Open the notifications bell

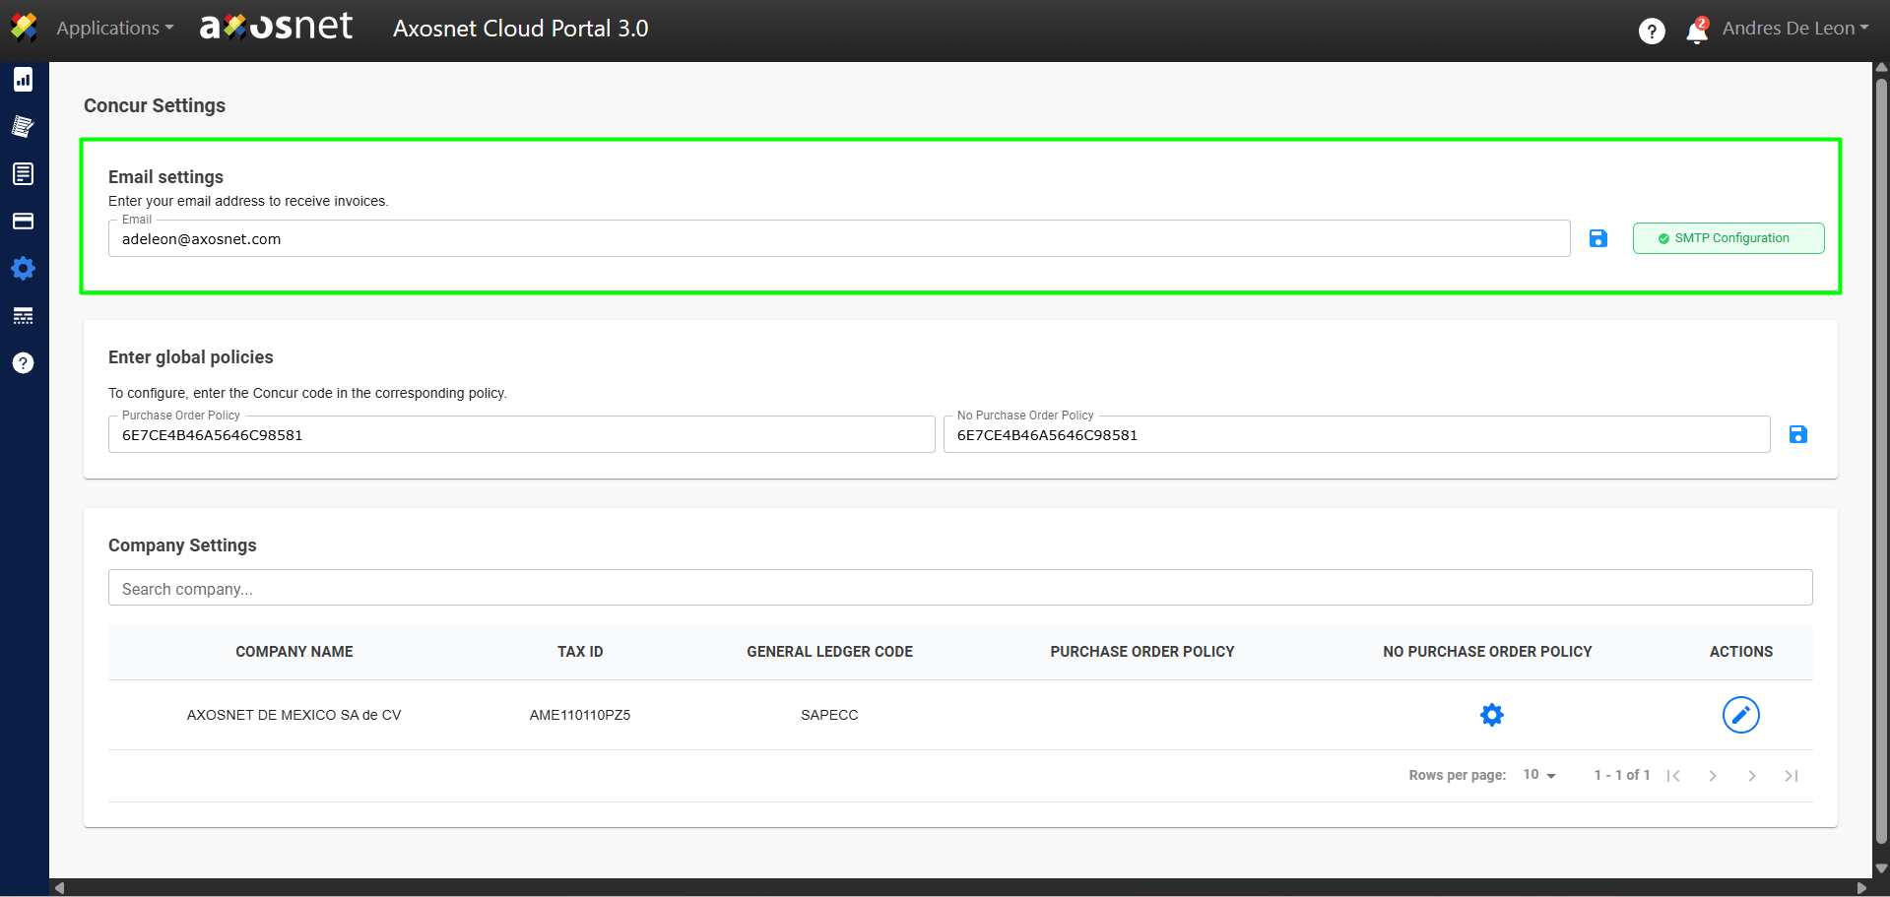coord(1697,32)
